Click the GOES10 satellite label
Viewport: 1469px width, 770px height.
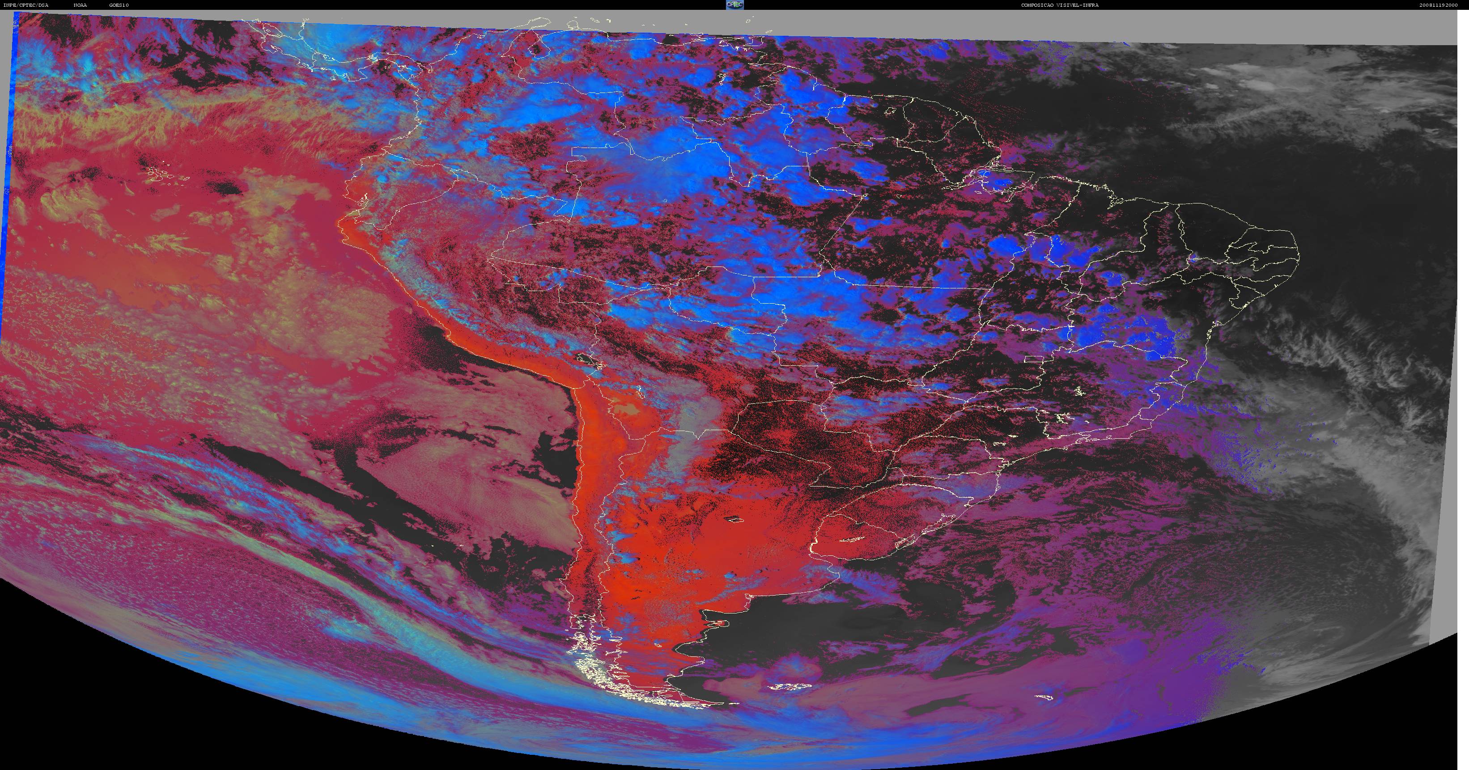(119, 5)
